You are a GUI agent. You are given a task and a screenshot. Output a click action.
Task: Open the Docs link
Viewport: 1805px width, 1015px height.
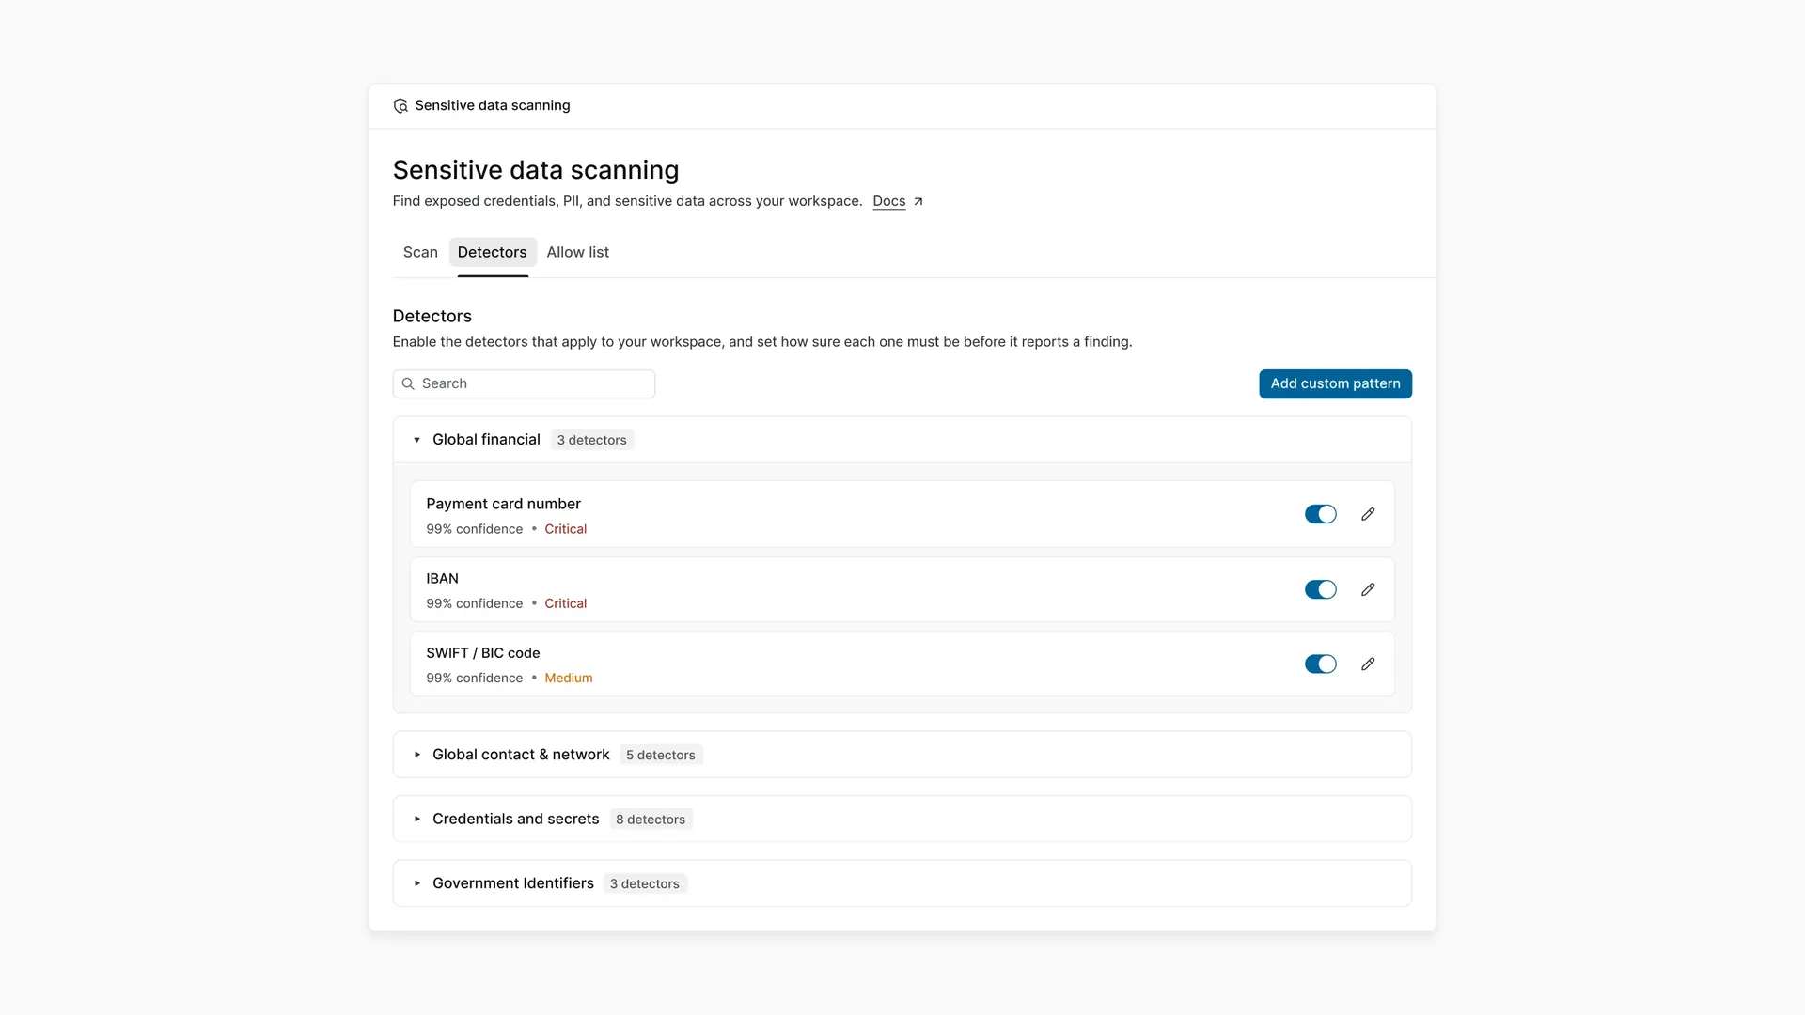click(888, 201)
